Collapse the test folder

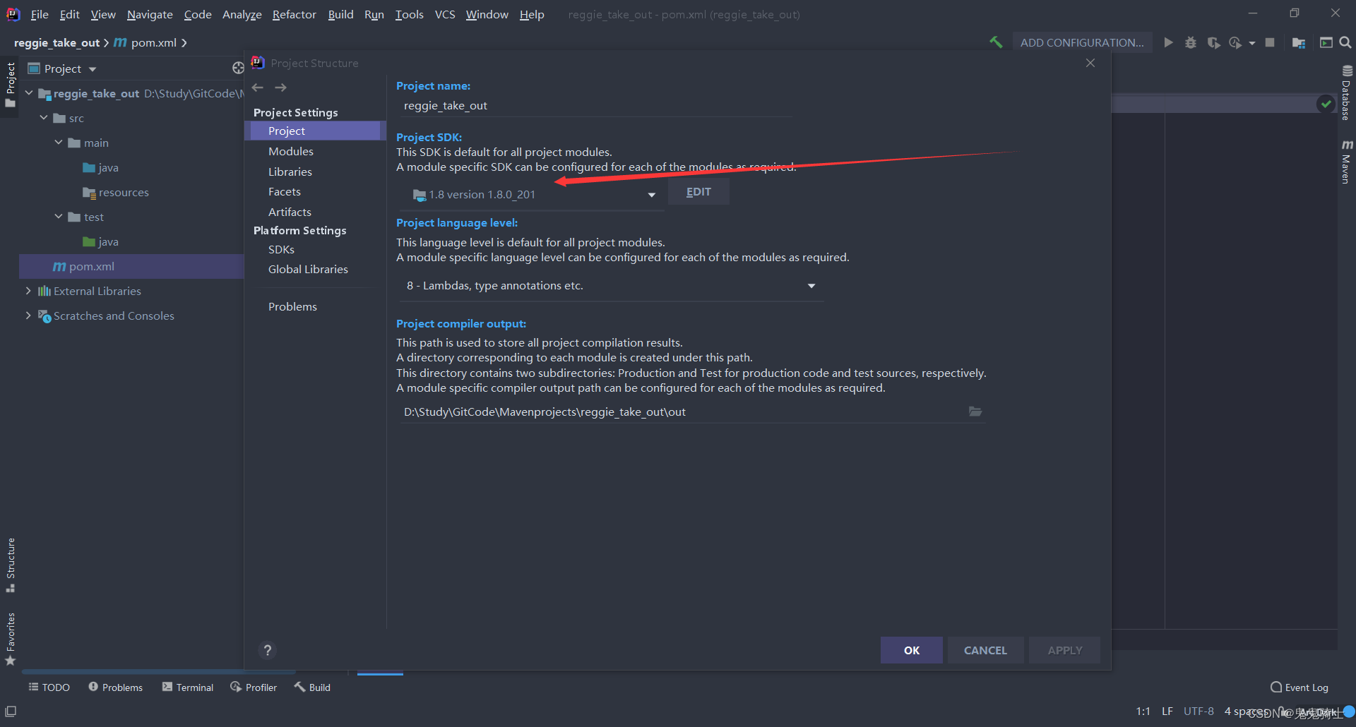coord(59,217)
